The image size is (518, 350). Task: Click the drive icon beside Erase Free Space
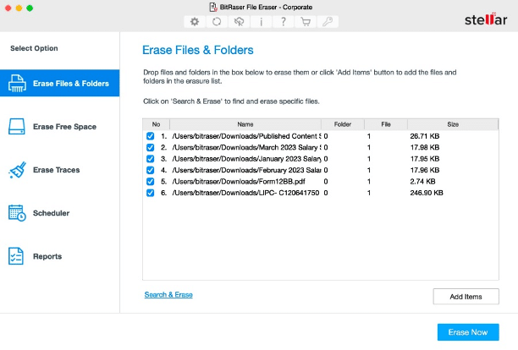pos(17,126)
